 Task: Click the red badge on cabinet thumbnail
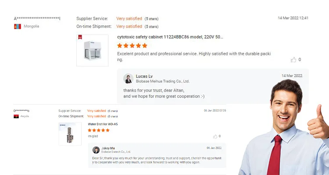point(80,37)
